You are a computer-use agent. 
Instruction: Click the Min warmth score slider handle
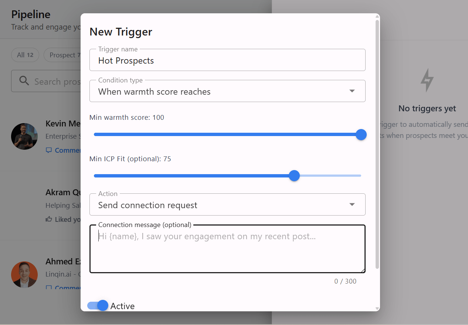pos(361,135)
